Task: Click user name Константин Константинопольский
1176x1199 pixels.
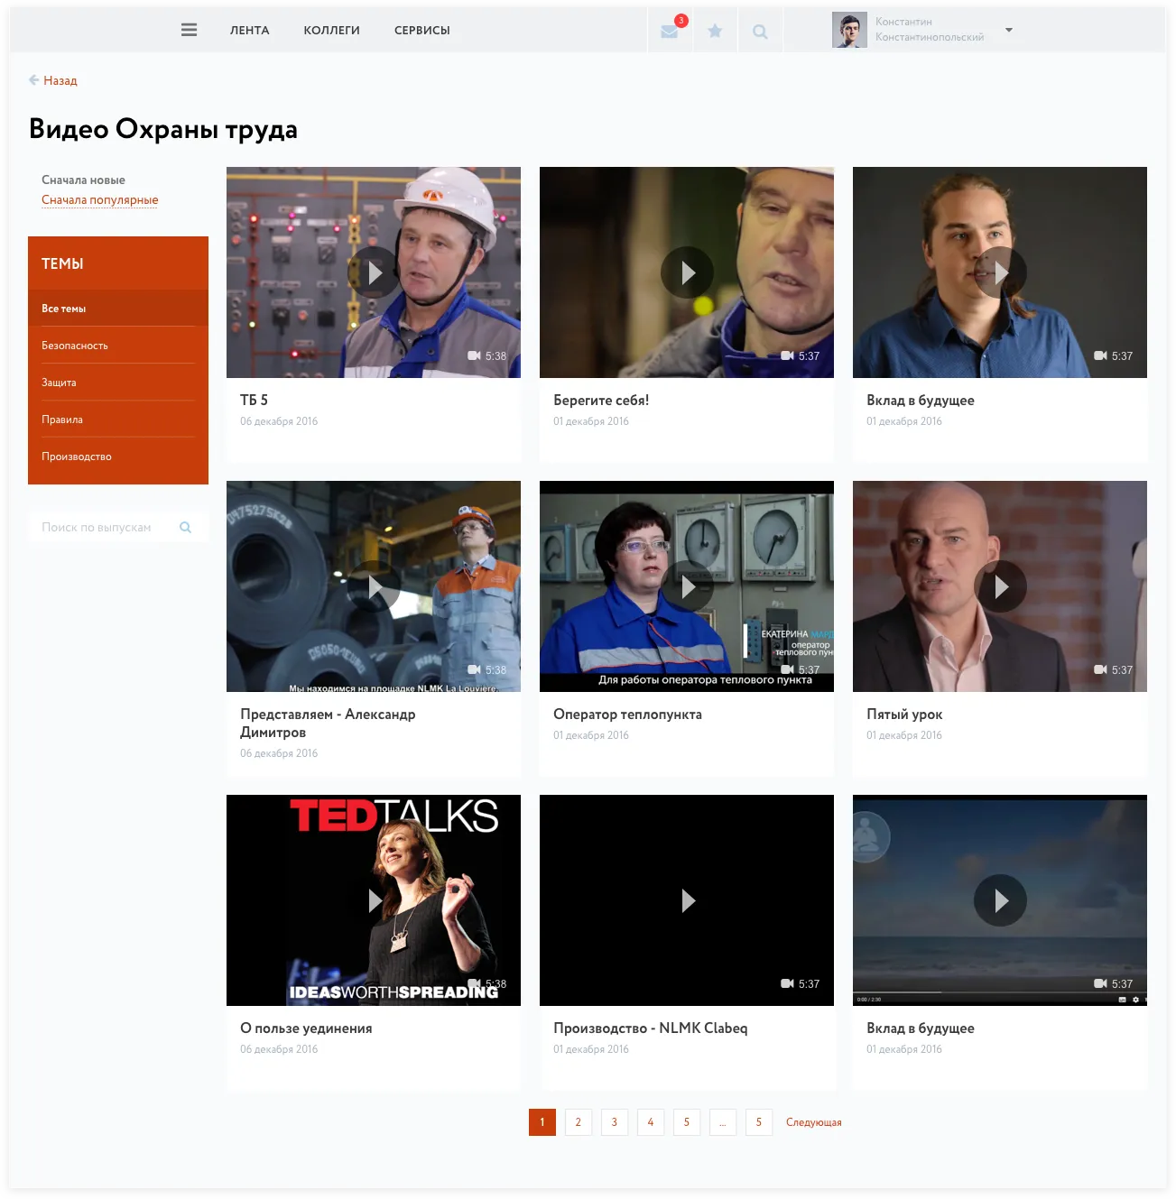Action: point(930,30)
